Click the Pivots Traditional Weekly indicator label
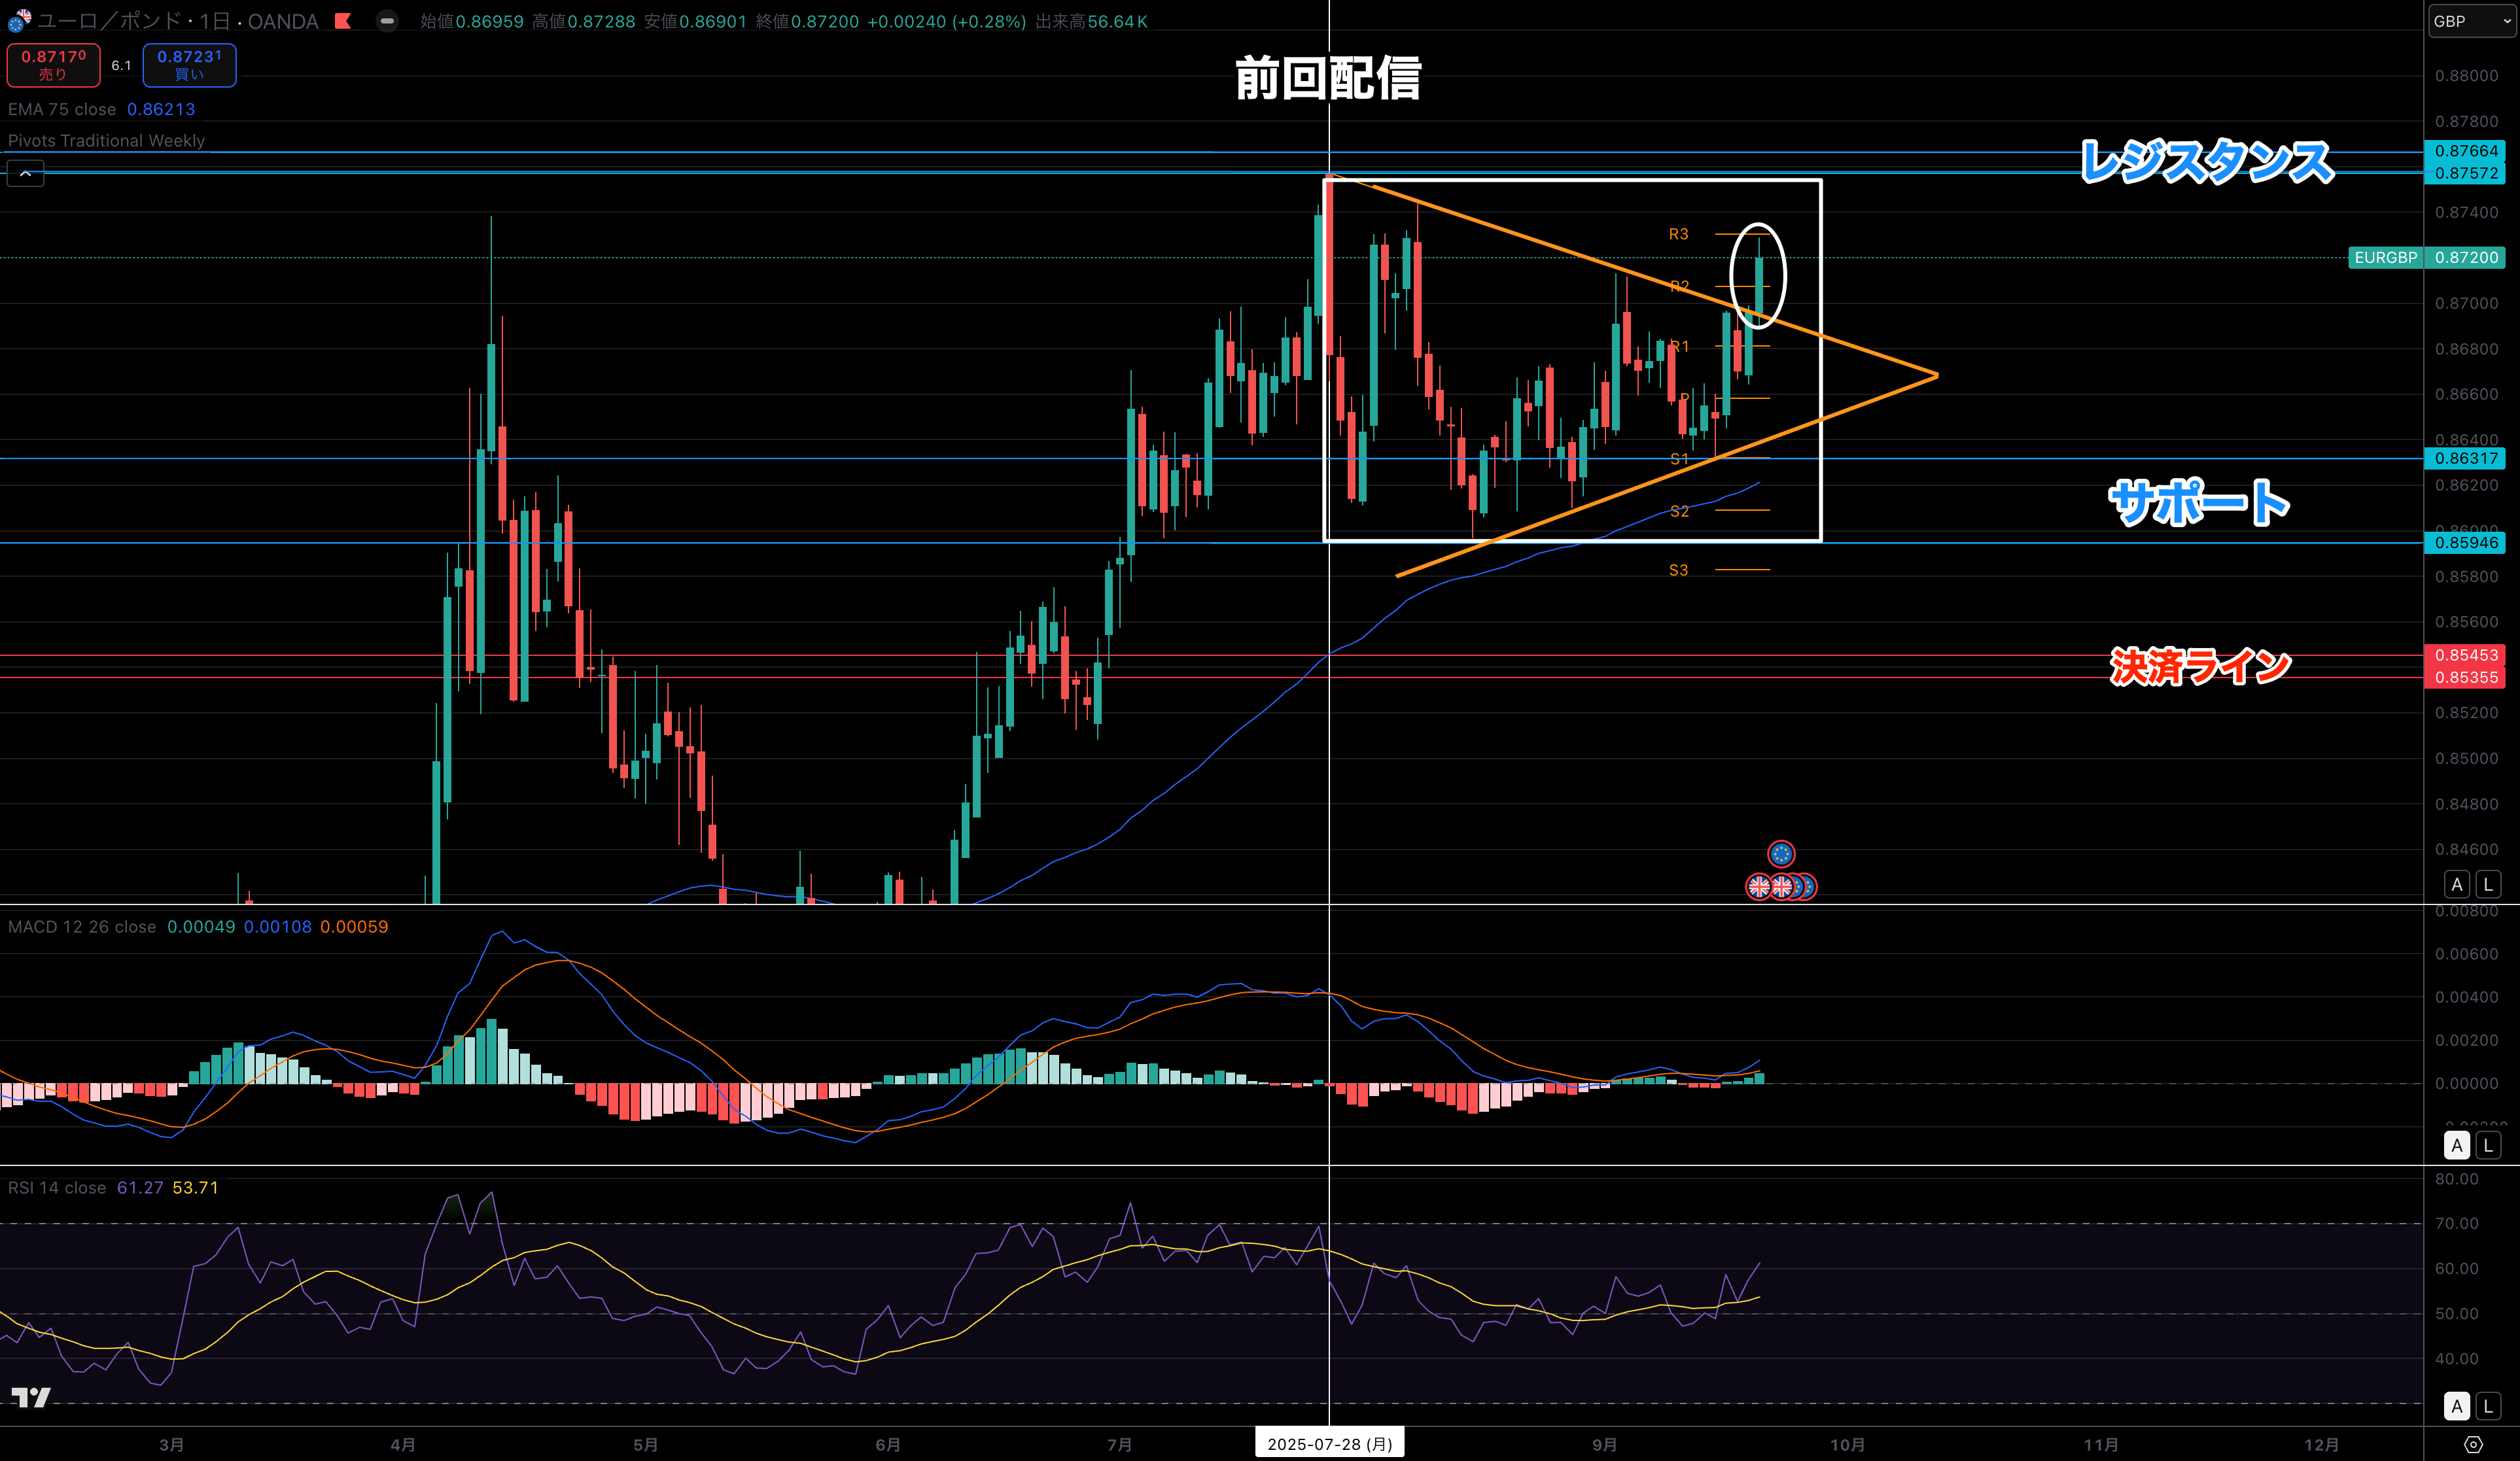Screen dimensions: 2520x1461 point(106,141)
